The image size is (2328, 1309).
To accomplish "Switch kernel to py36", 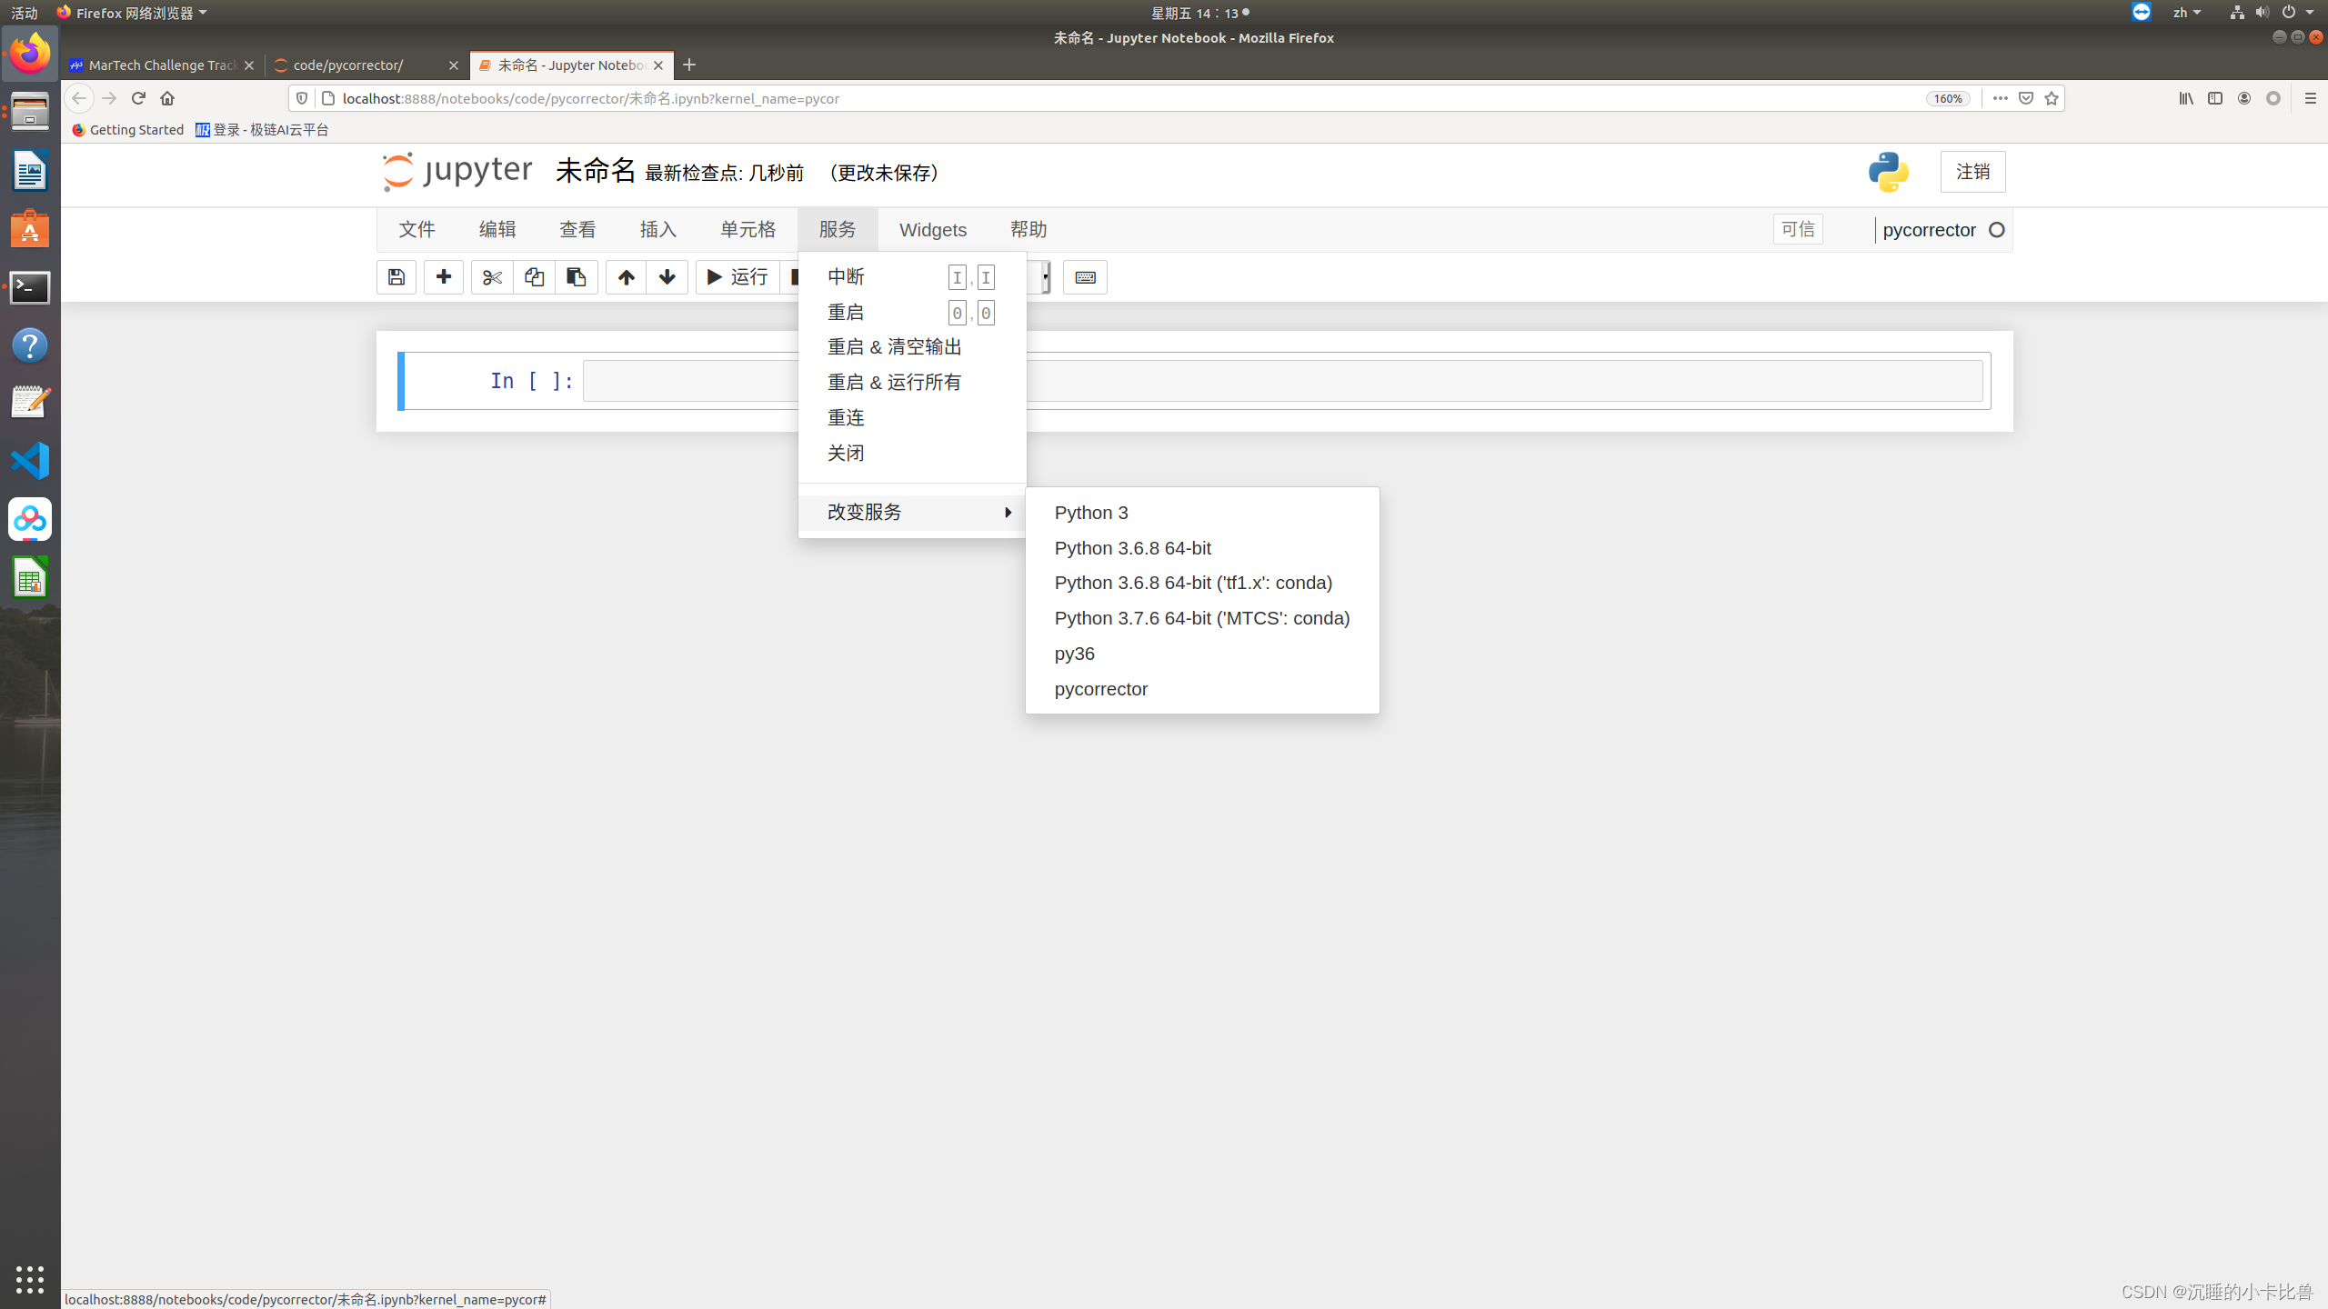I will coord(1202,654).
